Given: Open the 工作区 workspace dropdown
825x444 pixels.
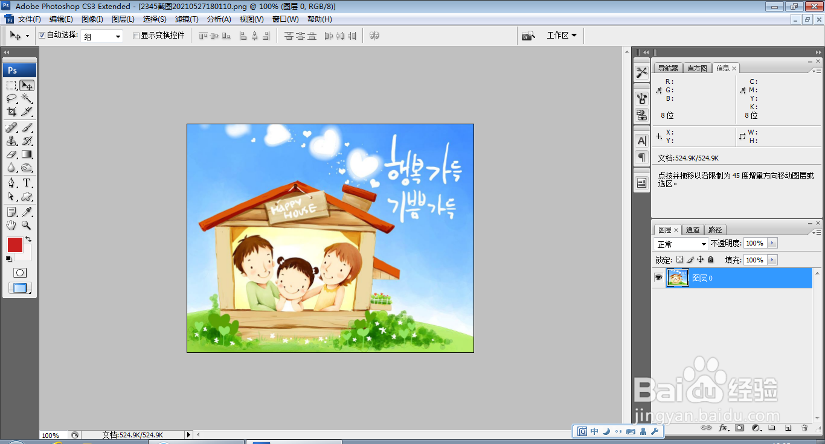Looking at the screenshot, I should click(561, 36).
